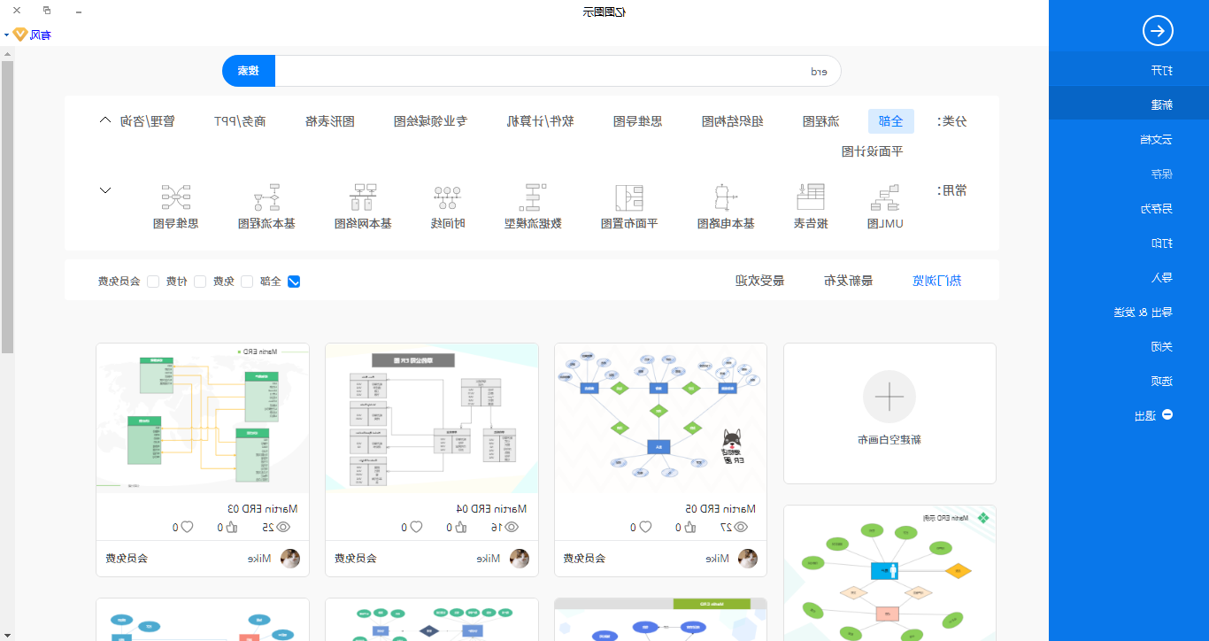Like the Martin ERD 04 template

(x=462, y=527)
